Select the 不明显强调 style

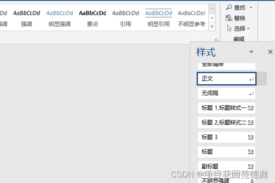pyautogui.click(x=226, y=180)
